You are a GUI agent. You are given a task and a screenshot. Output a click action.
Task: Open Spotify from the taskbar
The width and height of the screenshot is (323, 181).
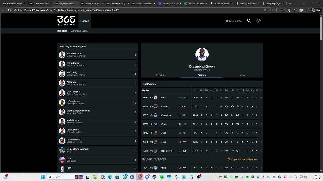click(162, 177)
